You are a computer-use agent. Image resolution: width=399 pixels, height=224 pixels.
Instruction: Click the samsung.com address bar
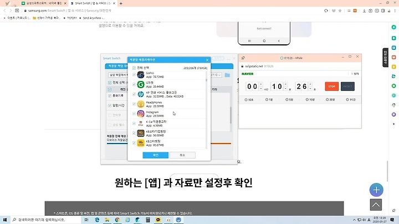(x=173, y=11)
